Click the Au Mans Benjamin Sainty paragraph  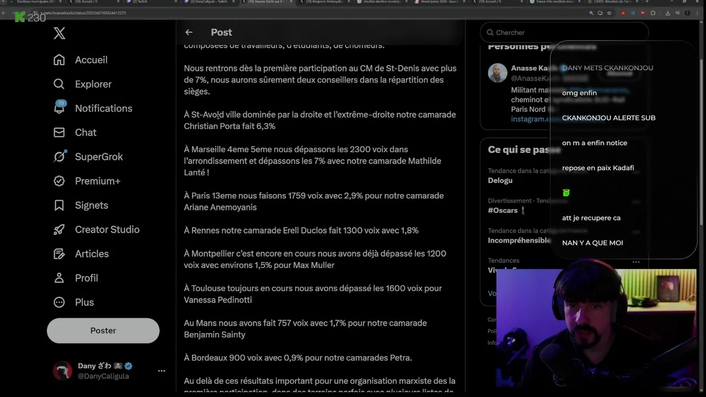[x=306, y=329]
